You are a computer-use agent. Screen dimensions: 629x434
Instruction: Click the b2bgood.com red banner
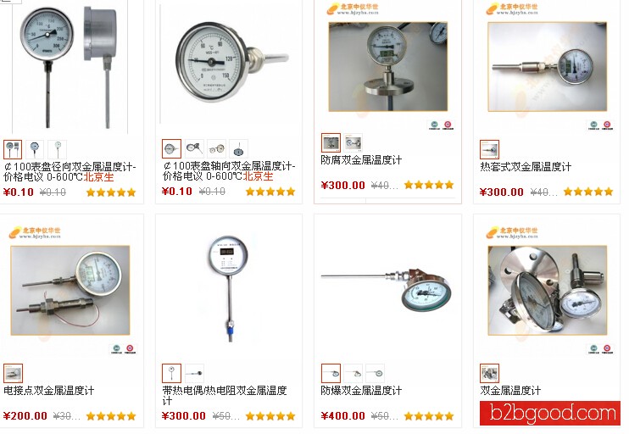click(550, 413)
